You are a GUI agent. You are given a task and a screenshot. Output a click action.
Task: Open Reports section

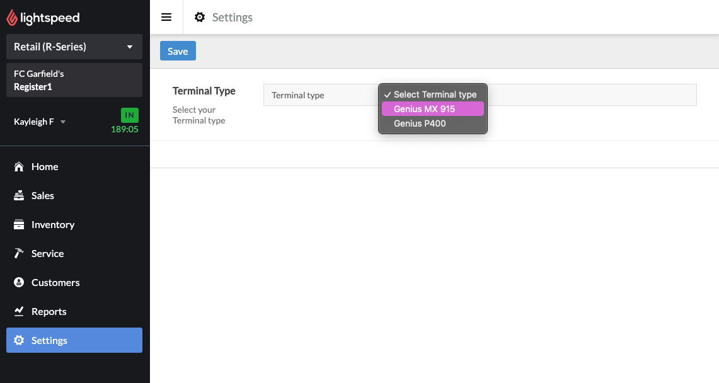point(74,312)
